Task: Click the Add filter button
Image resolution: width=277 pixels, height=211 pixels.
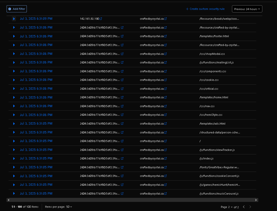Action: tap(17, 9)
